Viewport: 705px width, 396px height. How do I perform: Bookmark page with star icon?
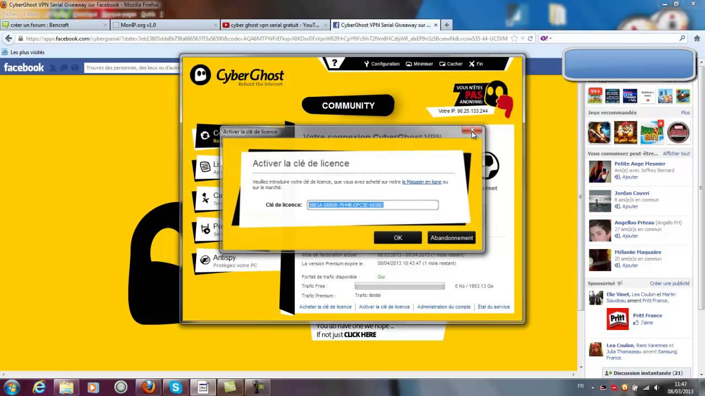pyautogui.click(x=514, y=38)
